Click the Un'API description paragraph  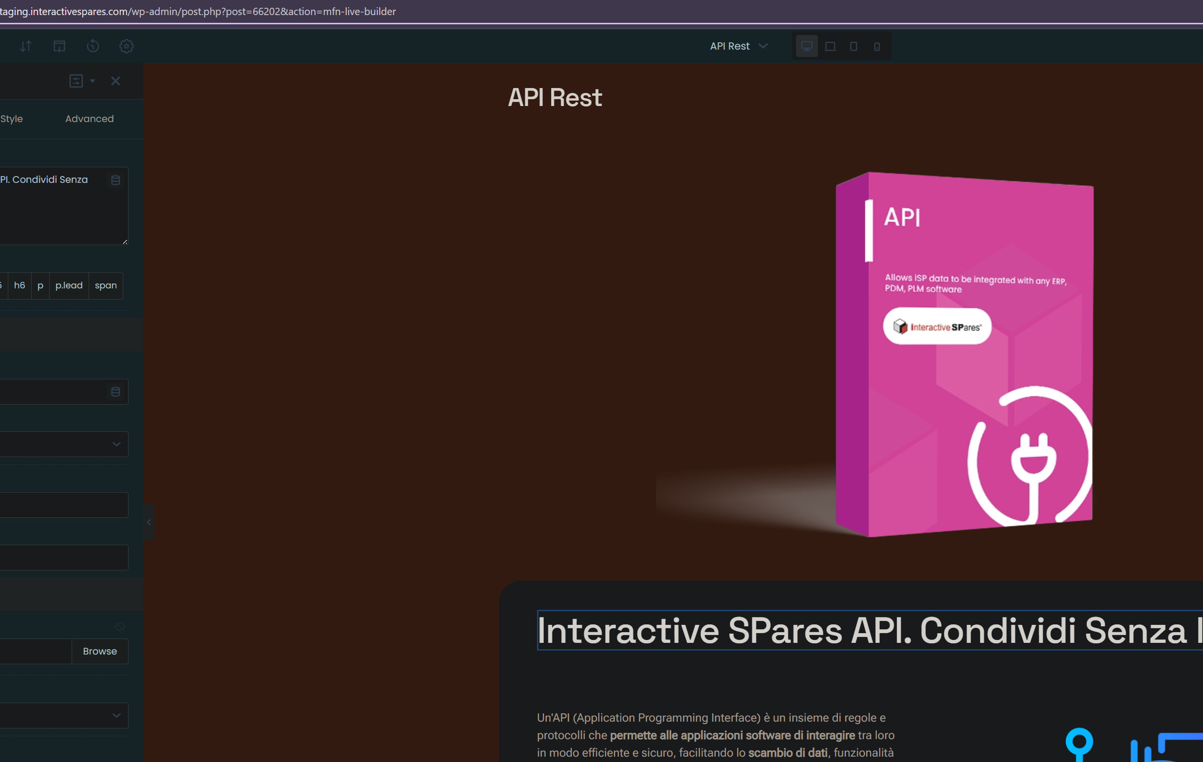(715, 735)
